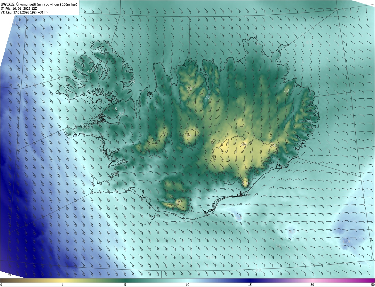Click the 10 tick on the color scale

187,285
